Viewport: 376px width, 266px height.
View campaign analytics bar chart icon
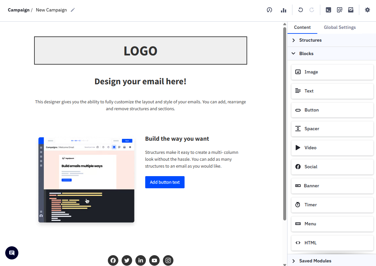point(283,10)
